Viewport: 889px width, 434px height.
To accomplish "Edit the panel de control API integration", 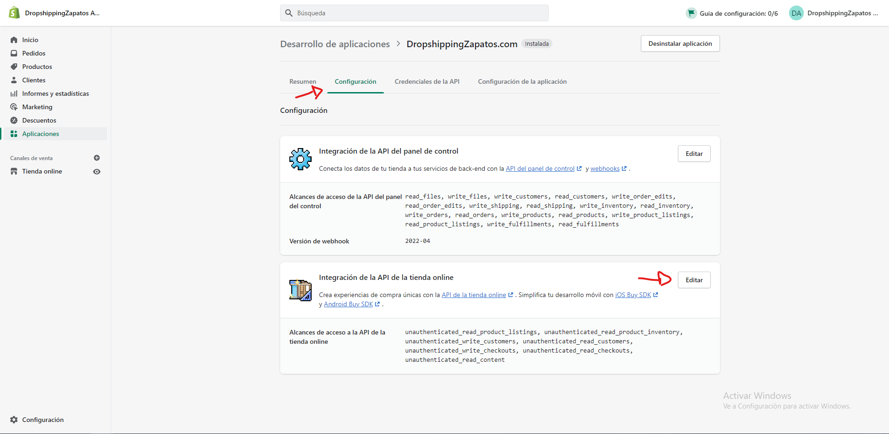I will pos(694,154).
